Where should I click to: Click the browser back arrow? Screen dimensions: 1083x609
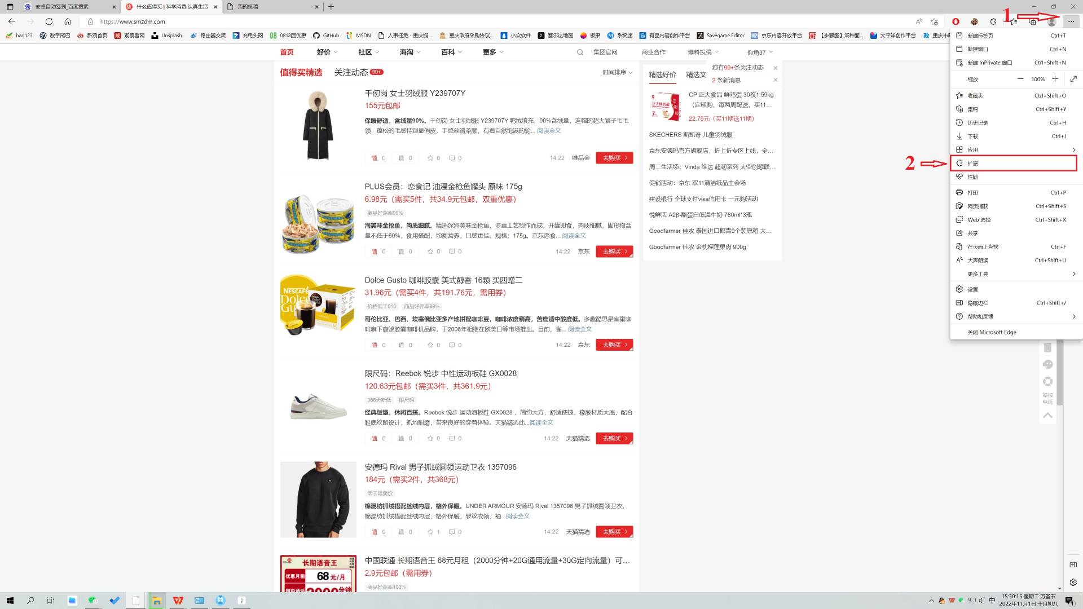click(12, 21)
